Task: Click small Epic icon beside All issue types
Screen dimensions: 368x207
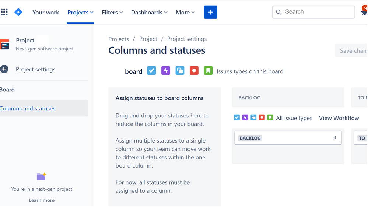Action: point(245,117)
